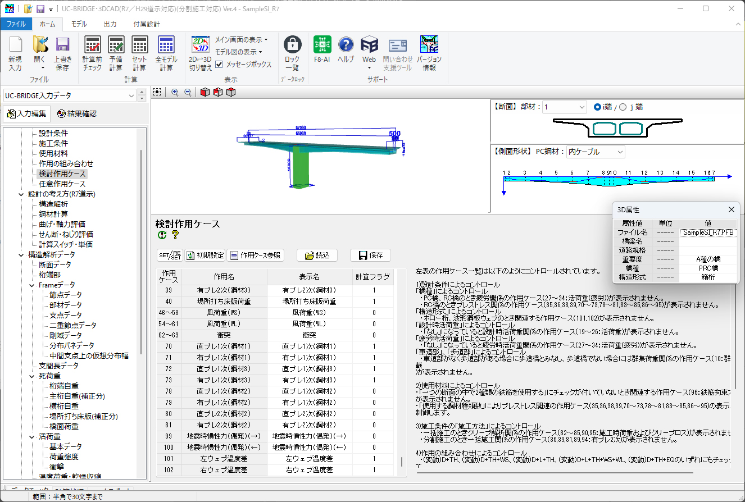Click the 上書き保存 floppy disk icon
Image resolution: width=745 pixels, height=502 pixels.
62,45
